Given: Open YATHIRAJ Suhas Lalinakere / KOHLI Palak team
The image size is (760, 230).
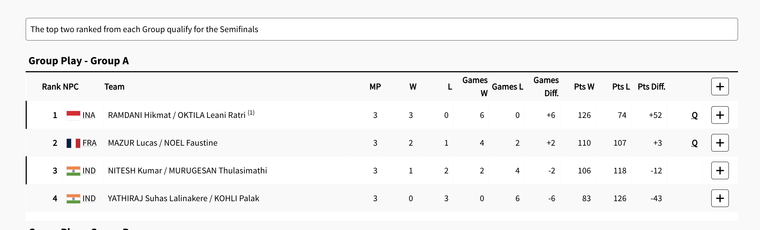Looking at the screenshot, I should click(183, 199).
